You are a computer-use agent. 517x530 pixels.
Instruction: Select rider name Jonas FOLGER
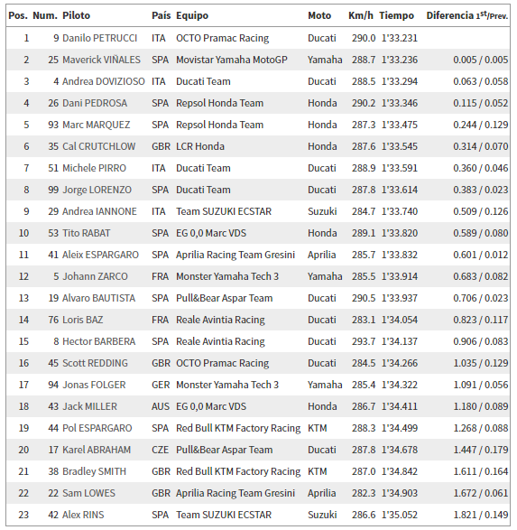tap(94, 385)
